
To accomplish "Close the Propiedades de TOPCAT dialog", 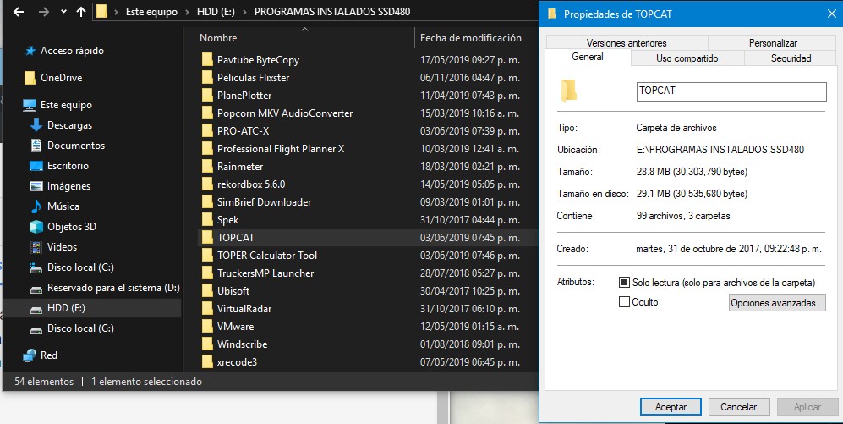I will click(831, 14).
